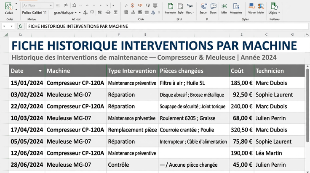Select cost cell 92,50 €
The width and height of the screenshot is (310, 173).
click(x=242, y=95)
